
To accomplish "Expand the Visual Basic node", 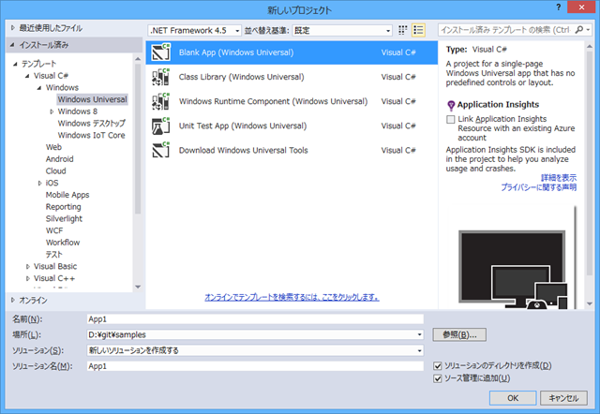I will point(27,266).
